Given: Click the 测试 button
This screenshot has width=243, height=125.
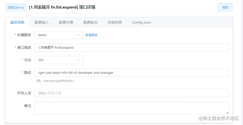Looking at the screenshot, I should (225, 8).
